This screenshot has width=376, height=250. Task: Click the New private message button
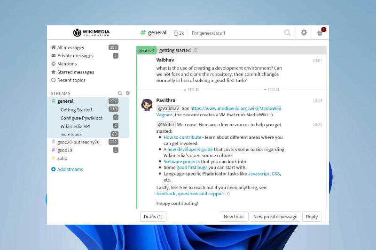pos(275,217)
